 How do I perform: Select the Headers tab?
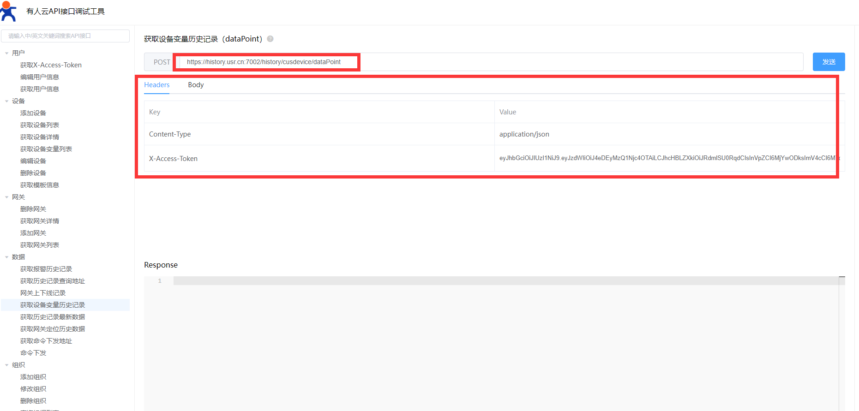pyautogui.click(x=156, y=85)
